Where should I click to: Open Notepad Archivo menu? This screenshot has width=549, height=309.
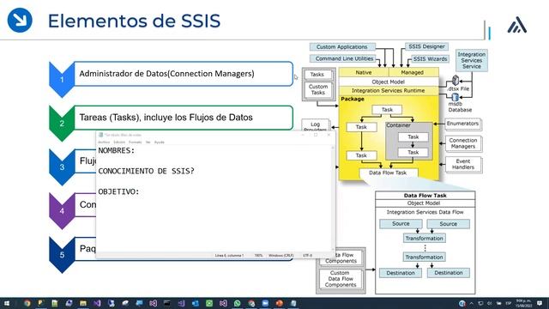point(104,142)
